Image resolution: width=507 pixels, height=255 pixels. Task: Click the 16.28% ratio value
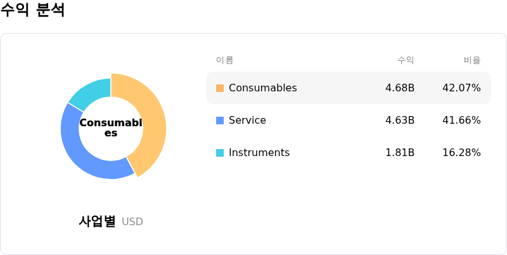(x=461, y=153)
